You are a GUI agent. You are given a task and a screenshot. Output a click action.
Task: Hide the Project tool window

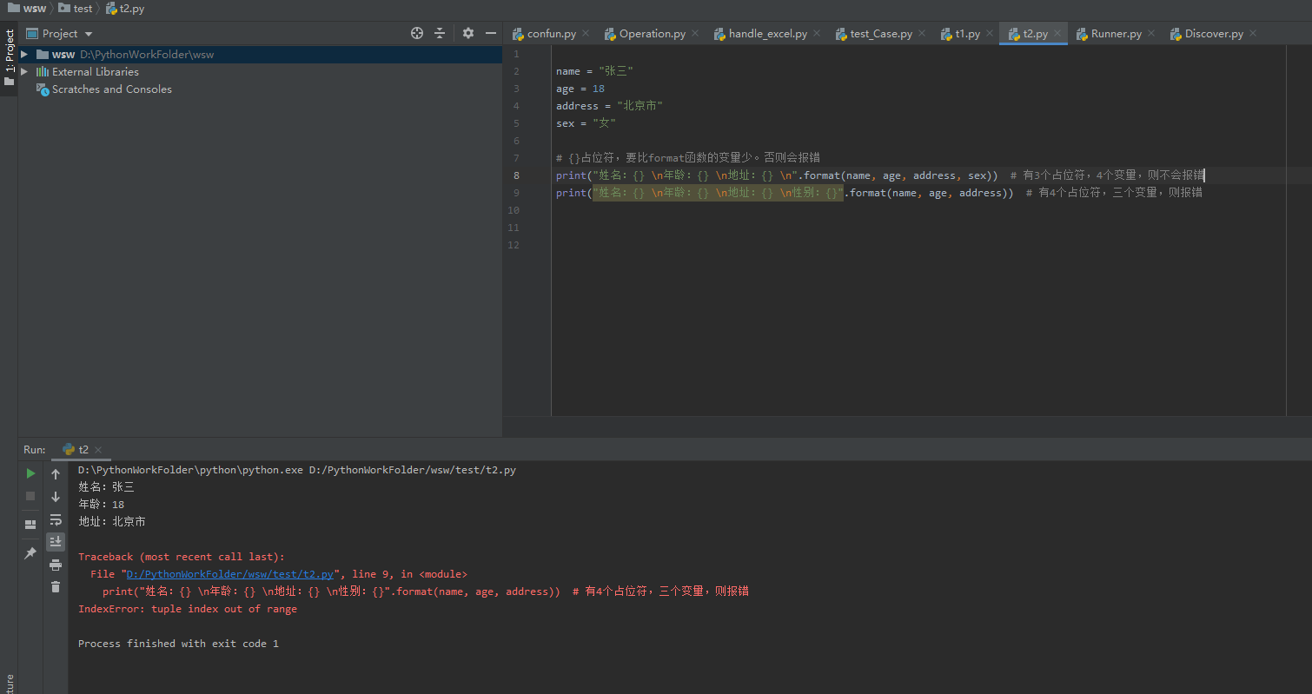coord(491,33)
